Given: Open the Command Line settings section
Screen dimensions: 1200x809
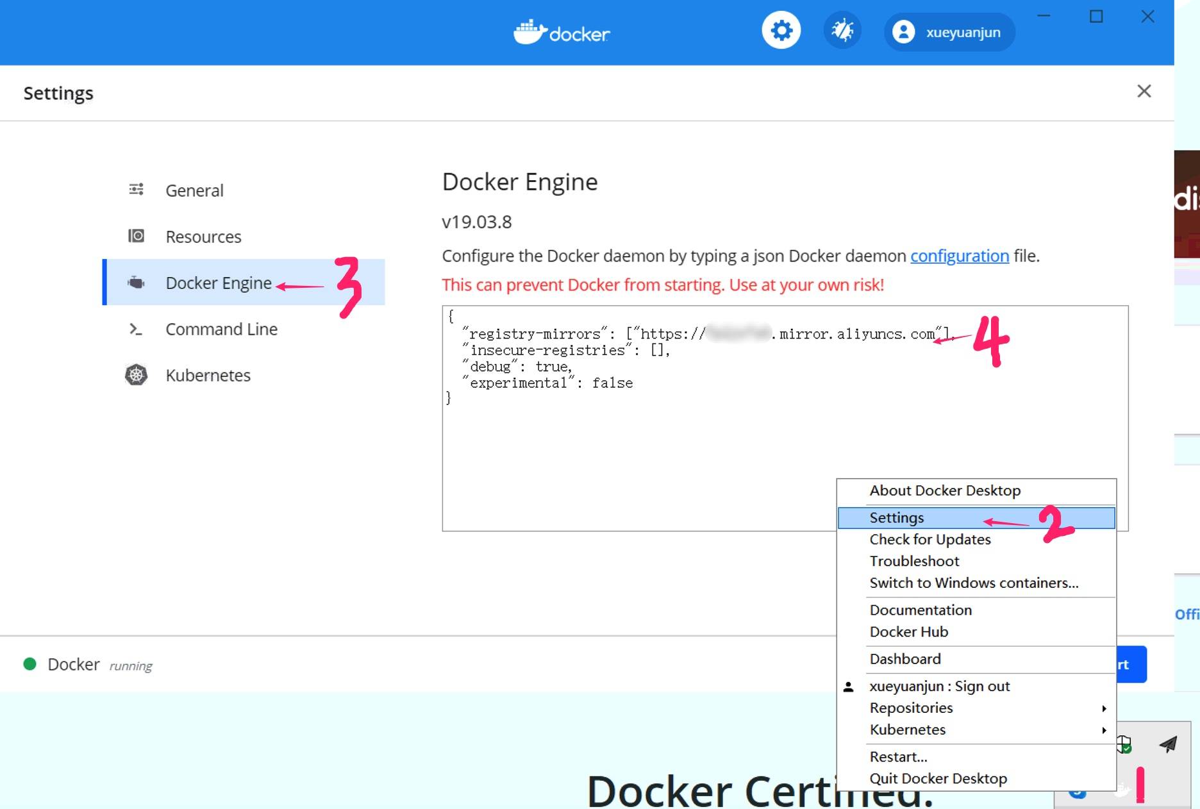Looking at the screenshot, I should pyautogui.click(x=221, y=329).
